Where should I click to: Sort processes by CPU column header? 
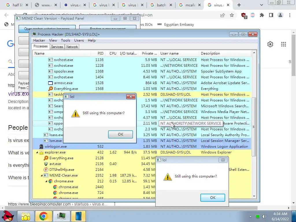pos(112,53)
